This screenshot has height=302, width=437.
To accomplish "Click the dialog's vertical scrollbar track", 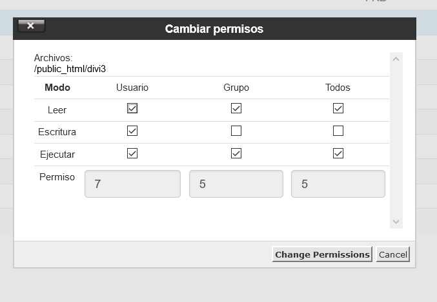I will pyautogui.click(x=396, y=140).
